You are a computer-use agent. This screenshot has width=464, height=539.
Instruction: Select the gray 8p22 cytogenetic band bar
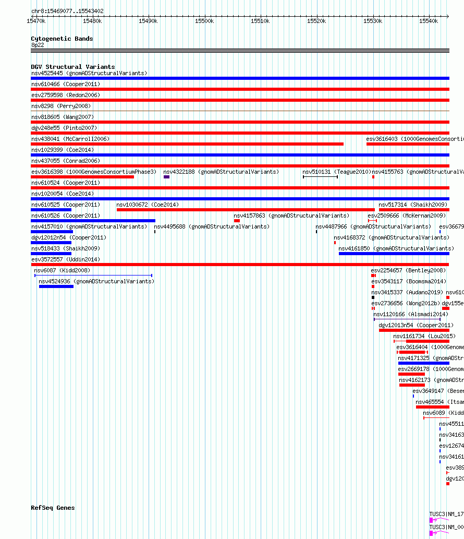point(240,51)
